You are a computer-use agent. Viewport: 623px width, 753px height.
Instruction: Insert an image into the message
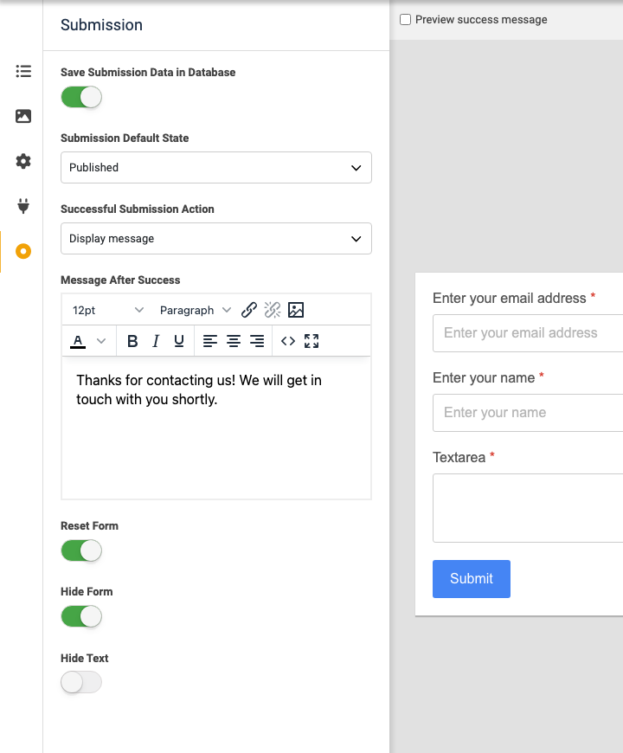tap(296, 310)
